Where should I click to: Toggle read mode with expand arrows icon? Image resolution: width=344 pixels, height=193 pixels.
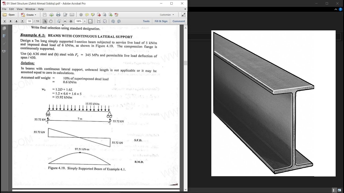click(x=184, y=15)
